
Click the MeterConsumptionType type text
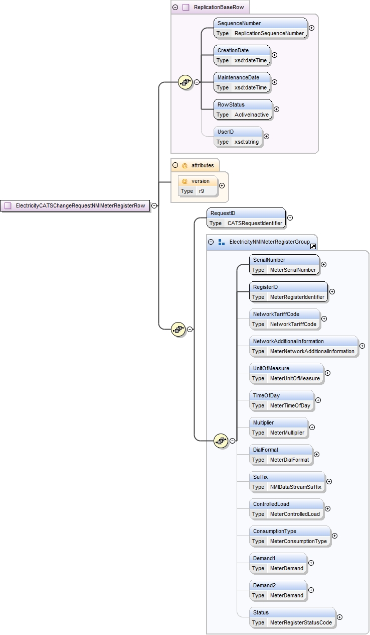(298, 541)
